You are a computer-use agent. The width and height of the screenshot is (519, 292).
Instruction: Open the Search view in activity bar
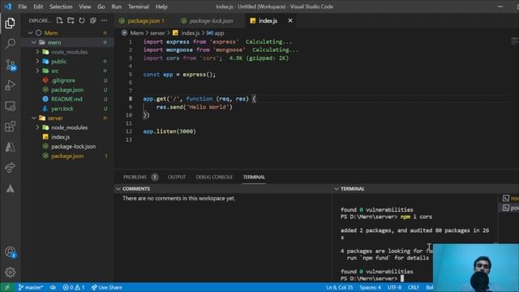10,43
